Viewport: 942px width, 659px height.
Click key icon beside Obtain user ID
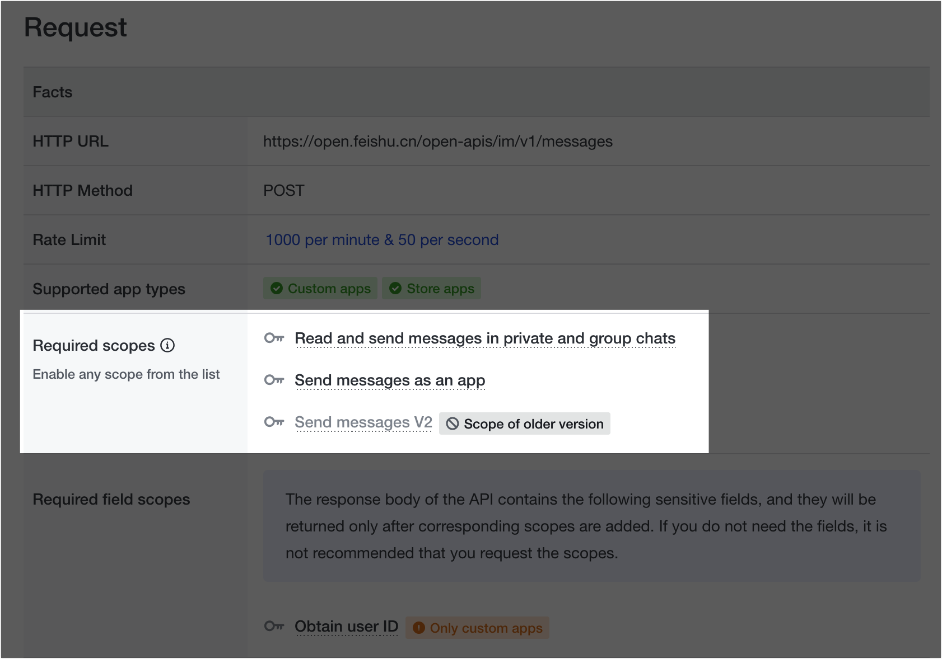(274, 626)
